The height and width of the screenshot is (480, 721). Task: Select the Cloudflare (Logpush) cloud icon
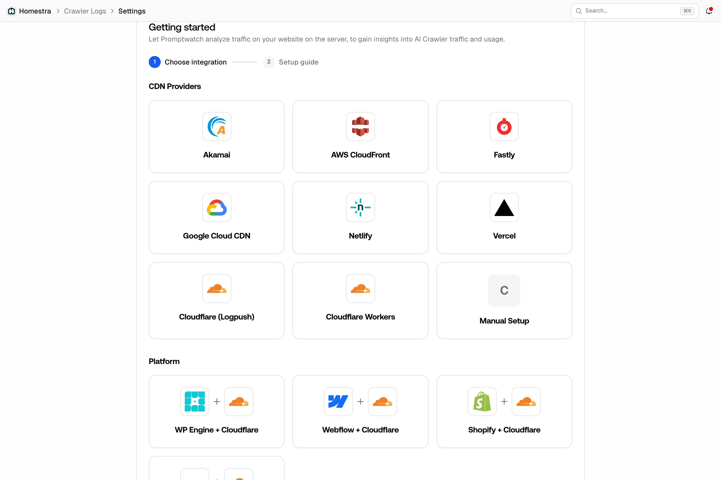point(216,288)
